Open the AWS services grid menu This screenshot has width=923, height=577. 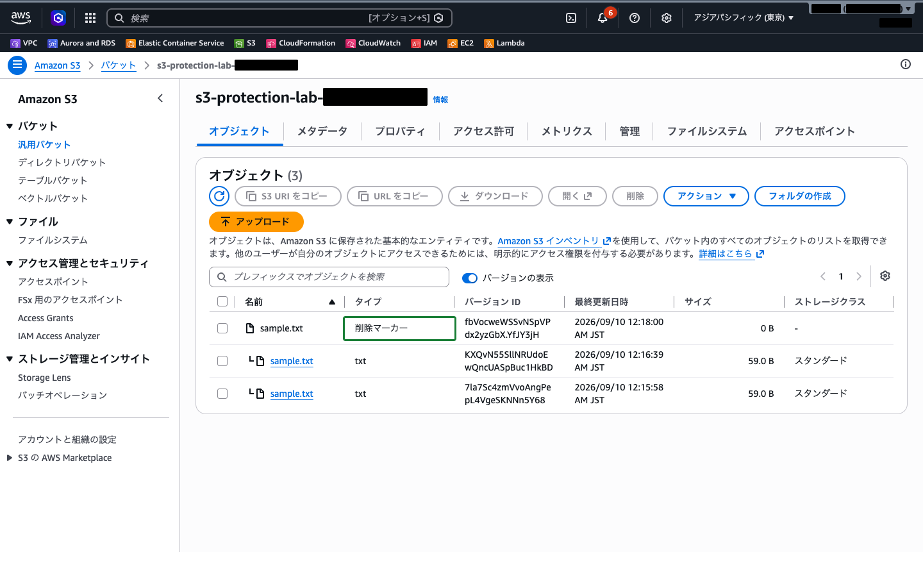coord(90,18)
